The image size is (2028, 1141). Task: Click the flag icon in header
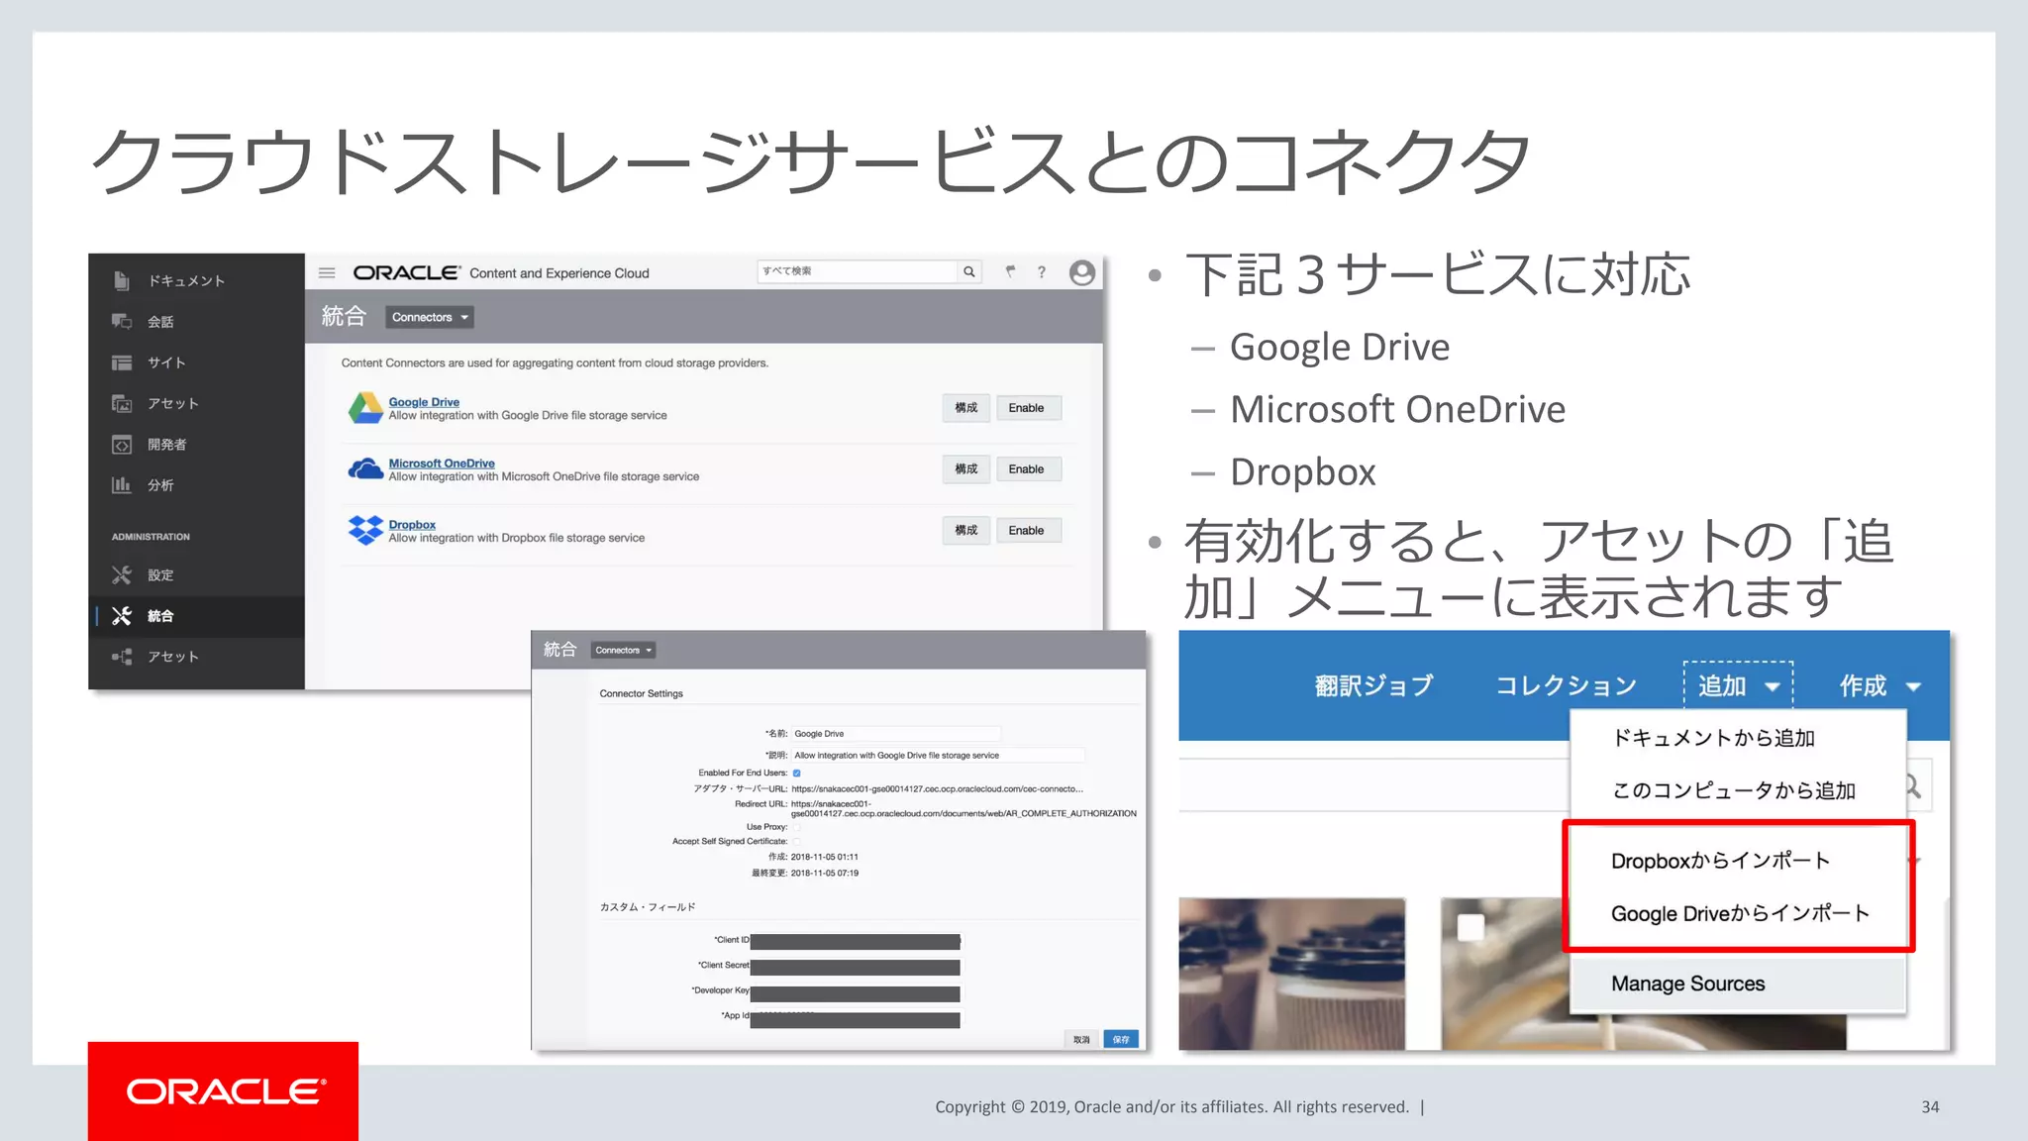click(x=1010, y=271)
